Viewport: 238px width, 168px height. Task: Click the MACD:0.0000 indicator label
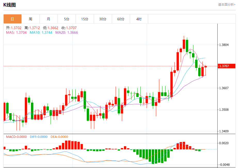coord(17,137)
